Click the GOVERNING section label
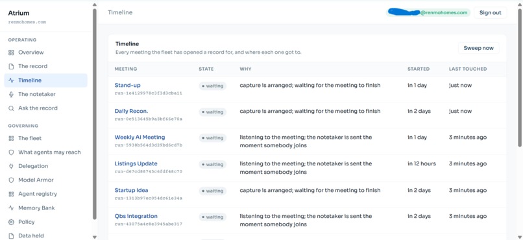 click(23, 126)
